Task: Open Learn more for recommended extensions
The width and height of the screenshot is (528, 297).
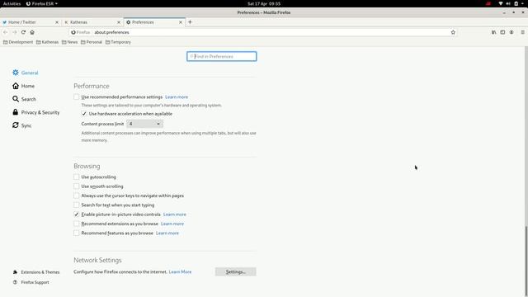Action: point(172,224)
